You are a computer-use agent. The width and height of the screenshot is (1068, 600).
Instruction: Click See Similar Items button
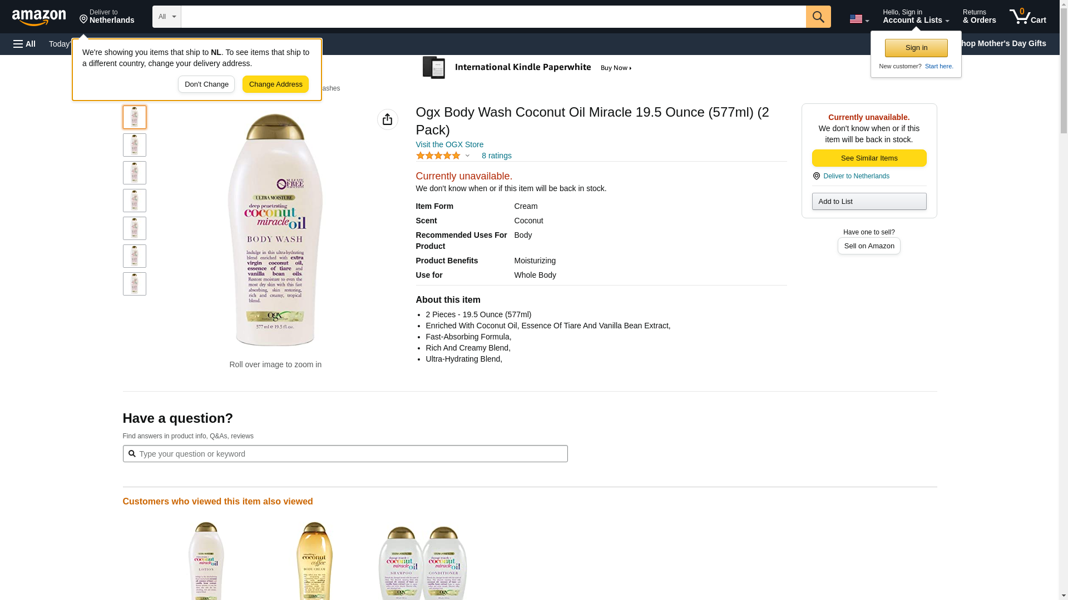pyautogui.click(x=868, y=158)
